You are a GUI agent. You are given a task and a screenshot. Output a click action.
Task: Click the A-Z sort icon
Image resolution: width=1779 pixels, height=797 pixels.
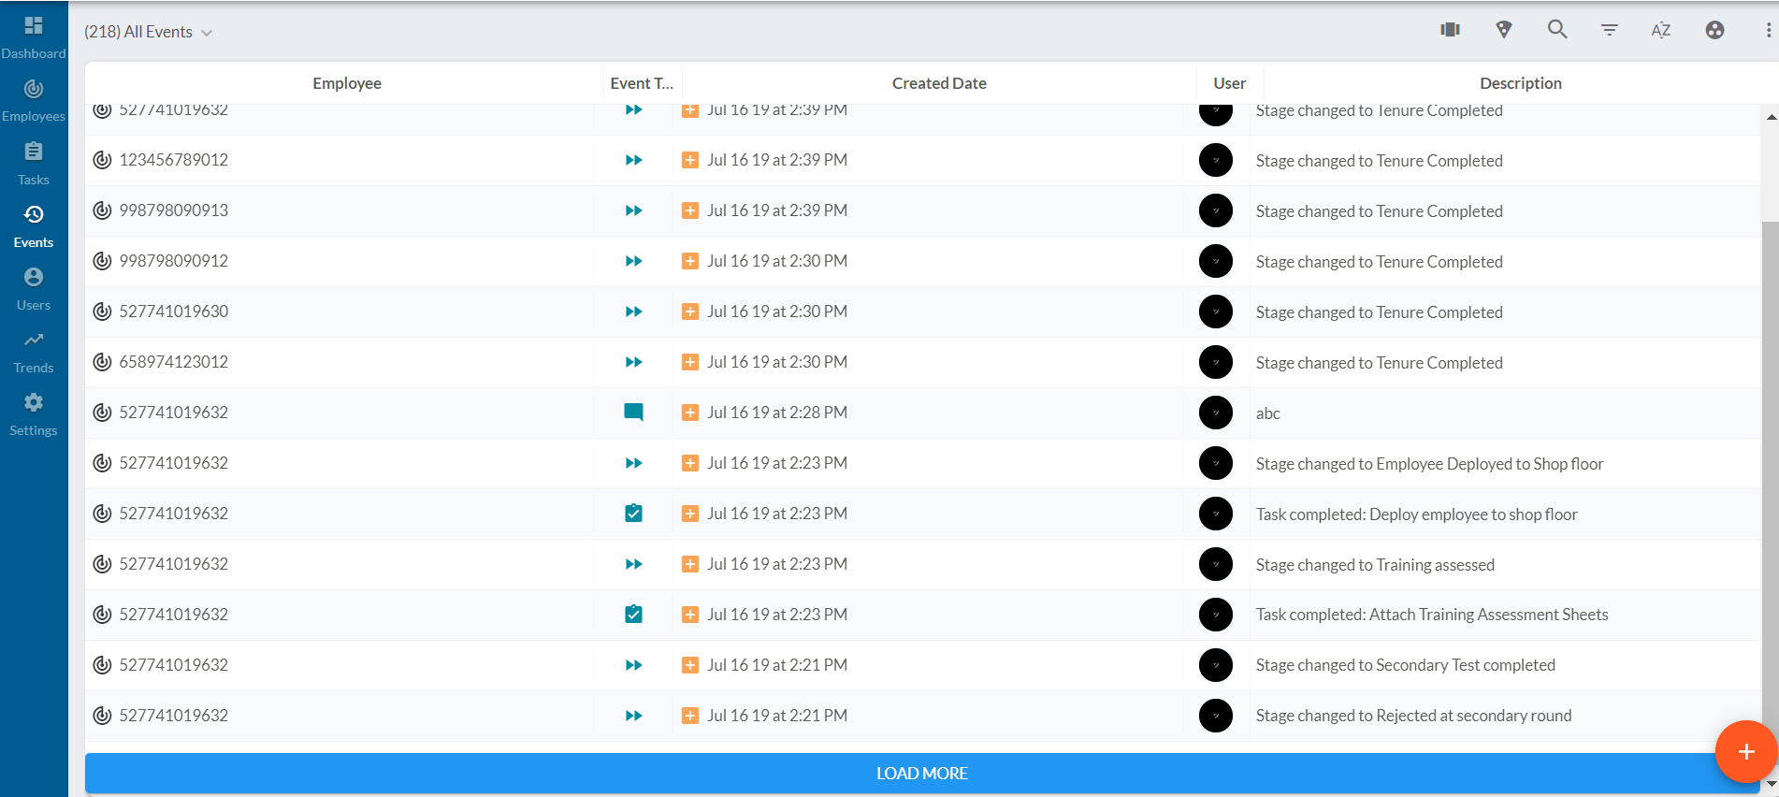pyautogui.click(x=1661, y=30)
